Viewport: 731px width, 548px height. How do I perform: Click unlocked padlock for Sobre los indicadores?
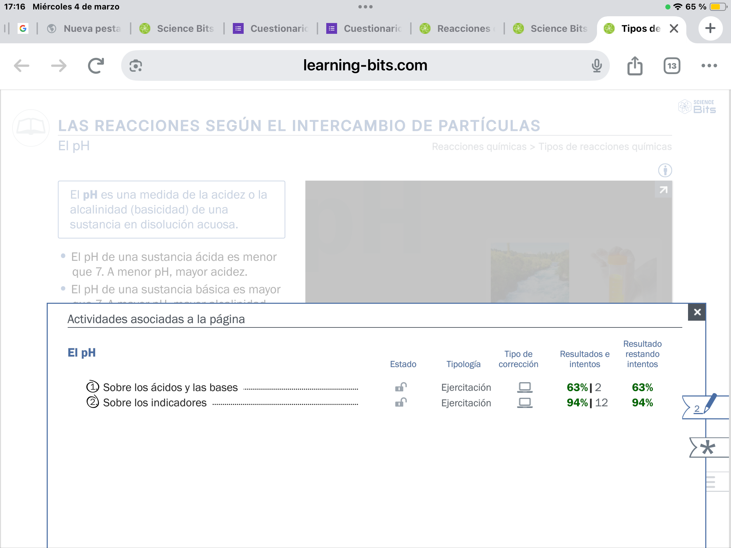click(x=401, y=403)
